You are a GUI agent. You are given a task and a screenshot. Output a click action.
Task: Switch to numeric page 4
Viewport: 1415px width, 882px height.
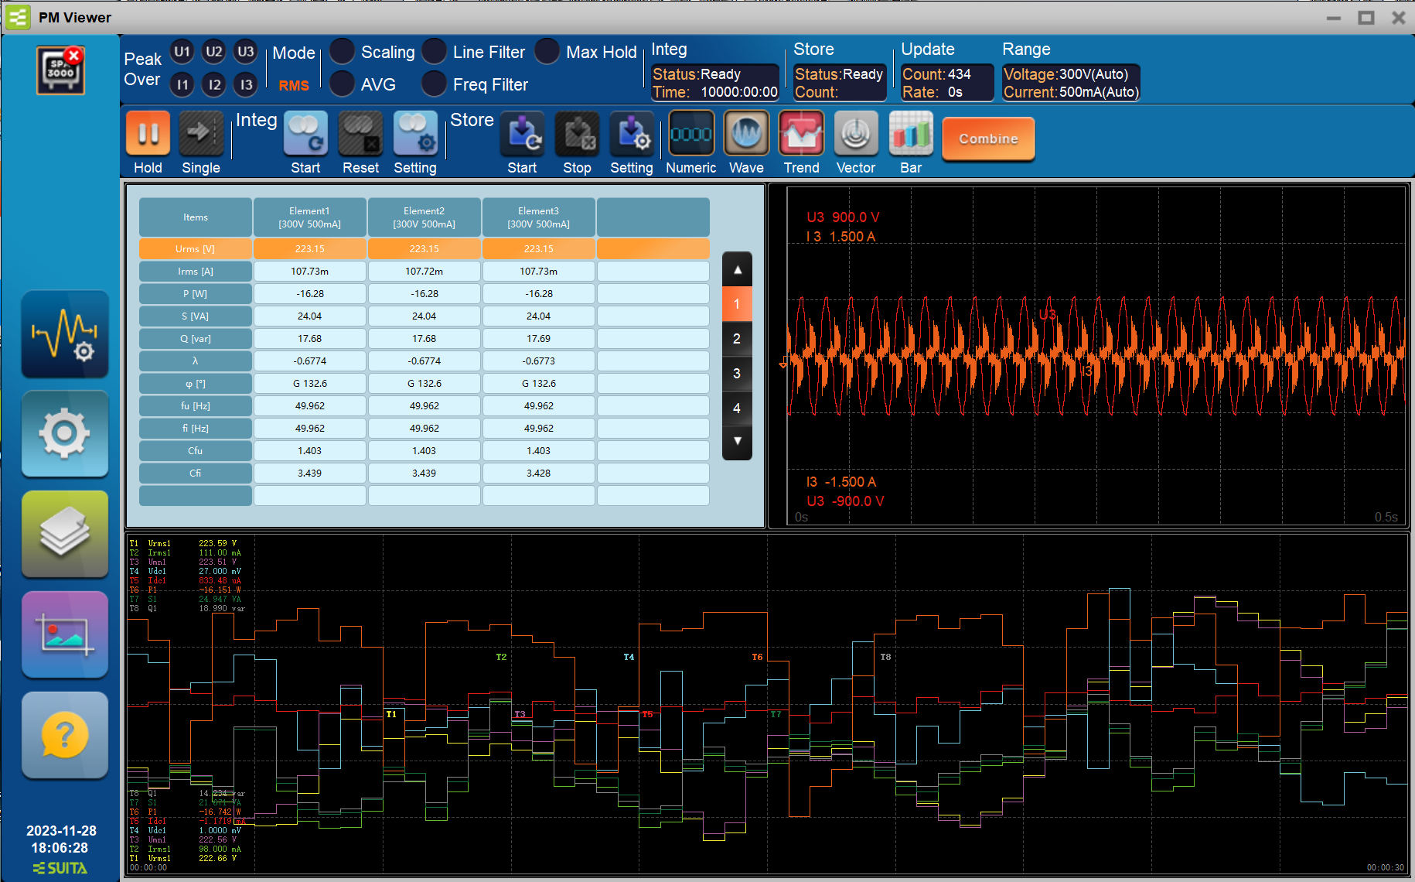(x=737, y=409)
